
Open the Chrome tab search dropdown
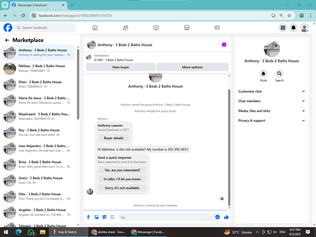click(x=4, y=5)
